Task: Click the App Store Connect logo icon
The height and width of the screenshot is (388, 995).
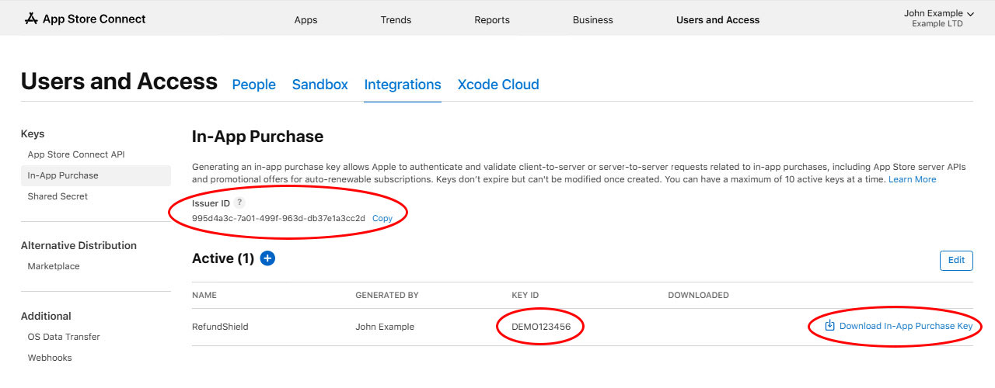Action: pos(31,19)
